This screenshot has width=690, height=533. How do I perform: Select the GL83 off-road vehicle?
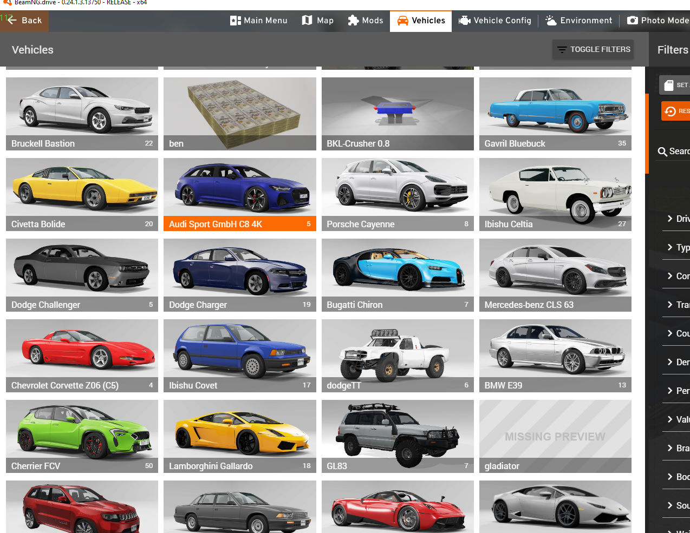pyautogui.click(x=398, y=436)
